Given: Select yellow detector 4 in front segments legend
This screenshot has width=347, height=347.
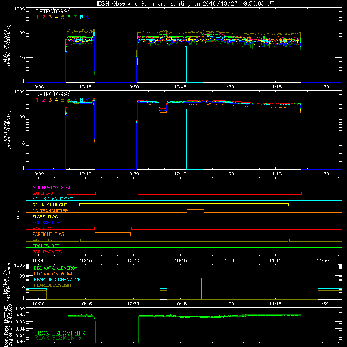Looking at the screenshot, I should [x=56, y=17].
